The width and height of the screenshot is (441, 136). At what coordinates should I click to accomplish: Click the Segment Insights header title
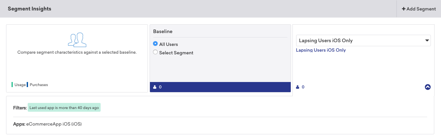point(29,9)
